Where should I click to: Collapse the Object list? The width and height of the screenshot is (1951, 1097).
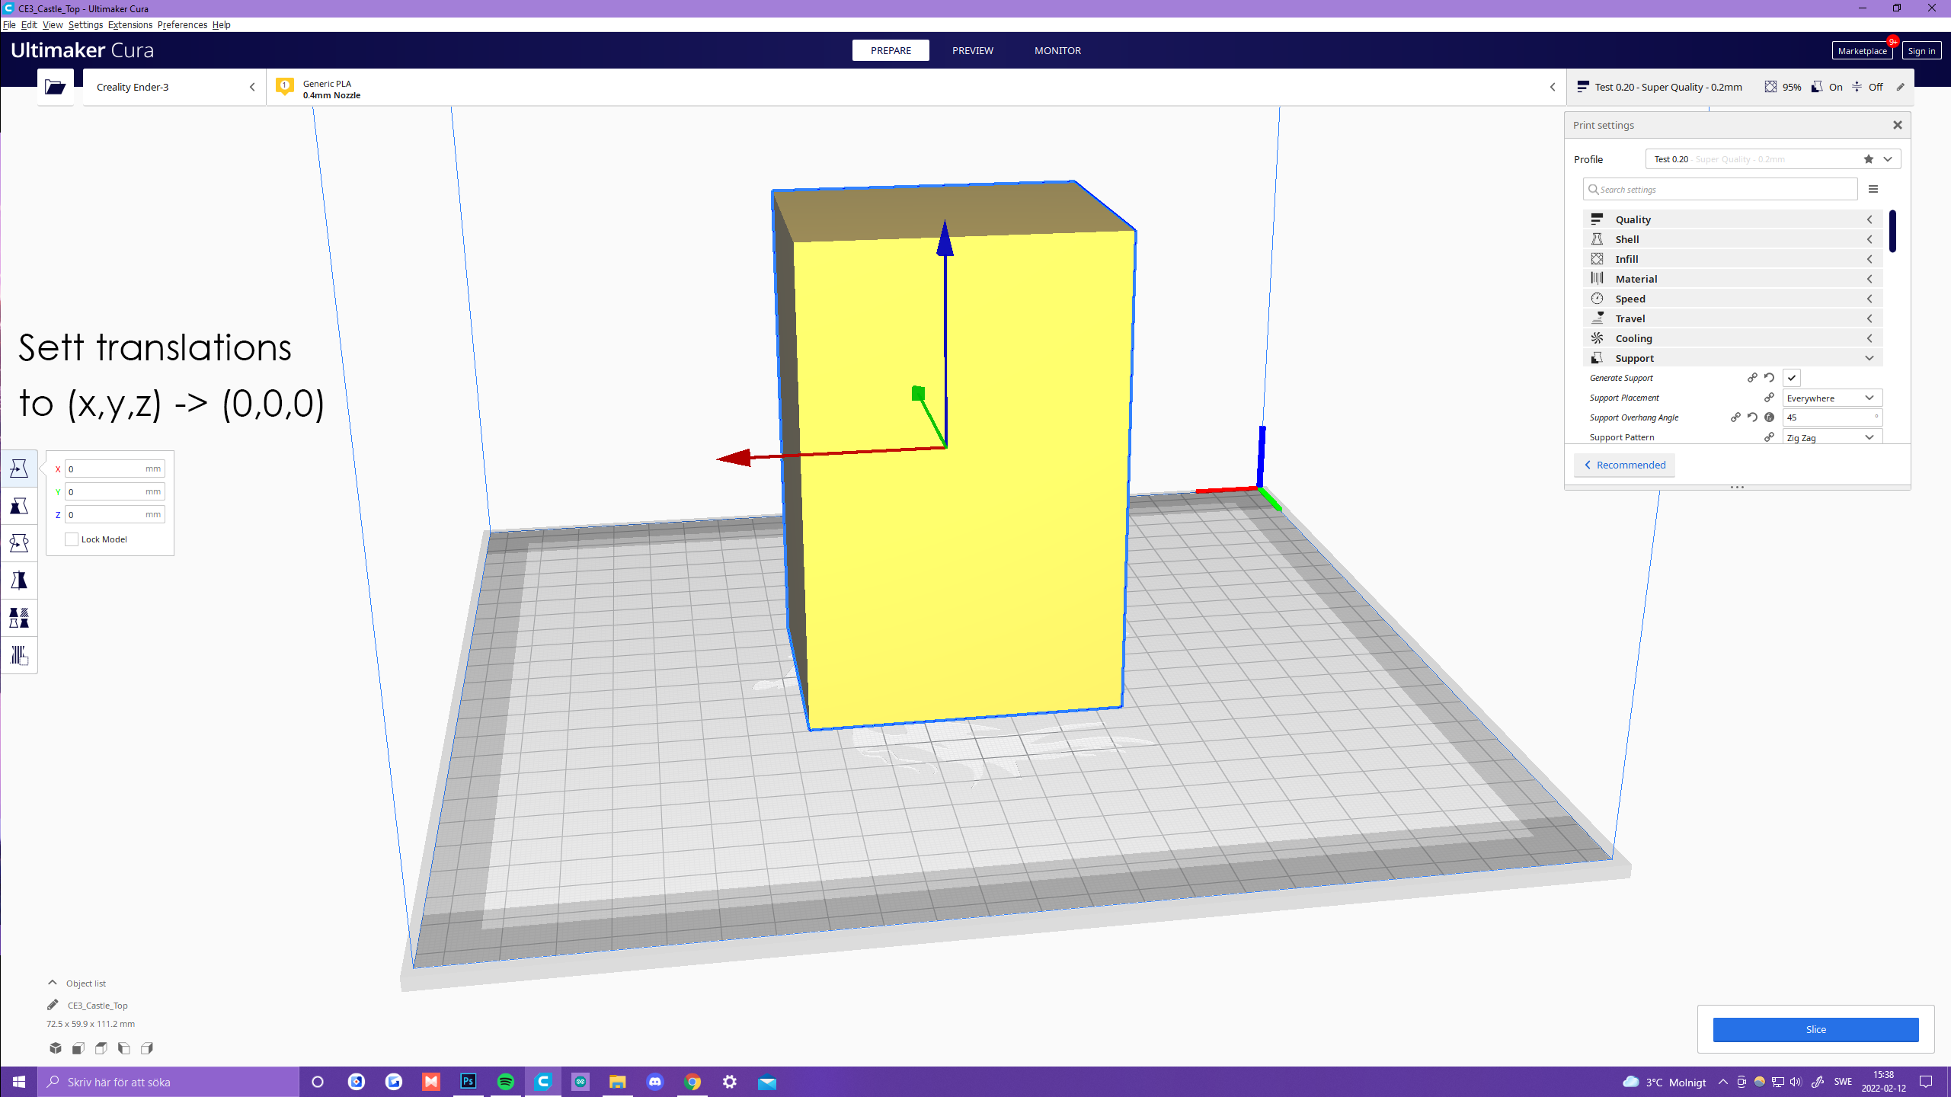click(x=53, y=983)
